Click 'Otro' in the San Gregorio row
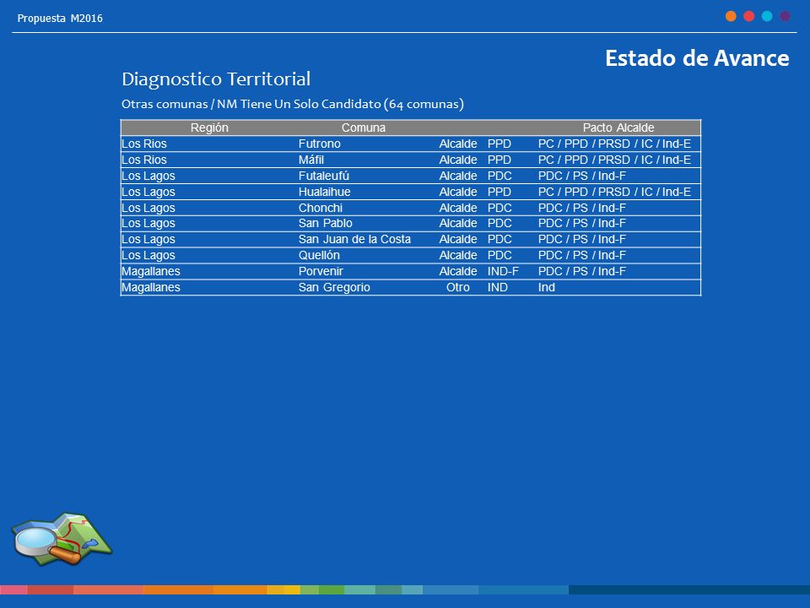 coord(457,287)
